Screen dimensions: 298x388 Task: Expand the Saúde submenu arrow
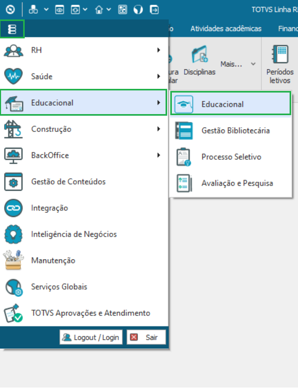pos(159,76)
